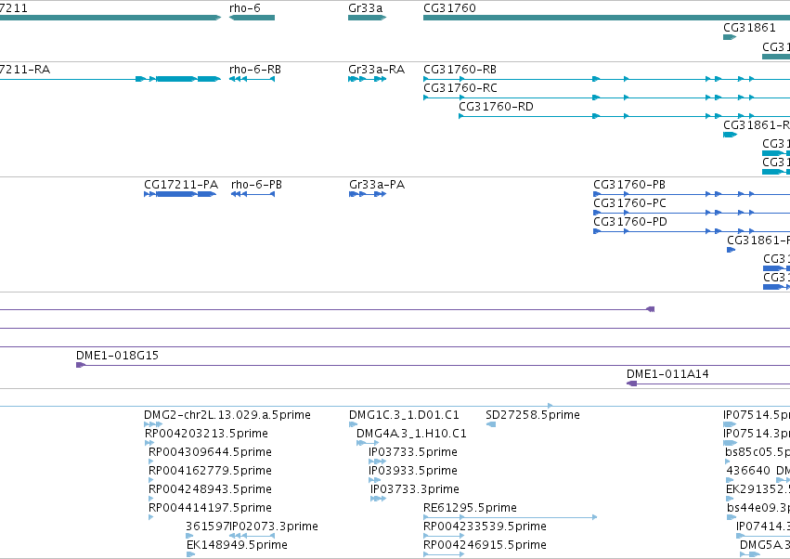This screenshot has height=559, width=790.
Task: Select EST DMG1C.3_1.D01.C1
Action: pyautogui.click(x=404, y=415)
